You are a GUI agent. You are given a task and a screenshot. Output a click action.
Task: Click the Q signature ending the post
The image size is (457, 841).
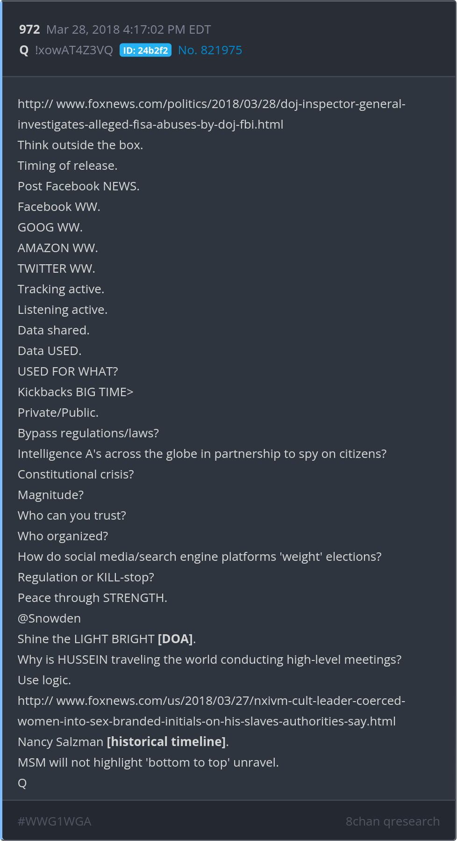pyautogui.click(x=22, y=783)
